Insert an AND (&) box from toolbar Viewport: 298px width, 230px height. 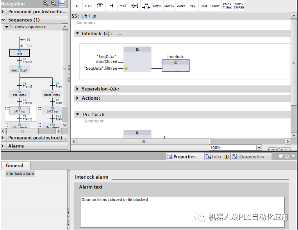click(77, 6)
